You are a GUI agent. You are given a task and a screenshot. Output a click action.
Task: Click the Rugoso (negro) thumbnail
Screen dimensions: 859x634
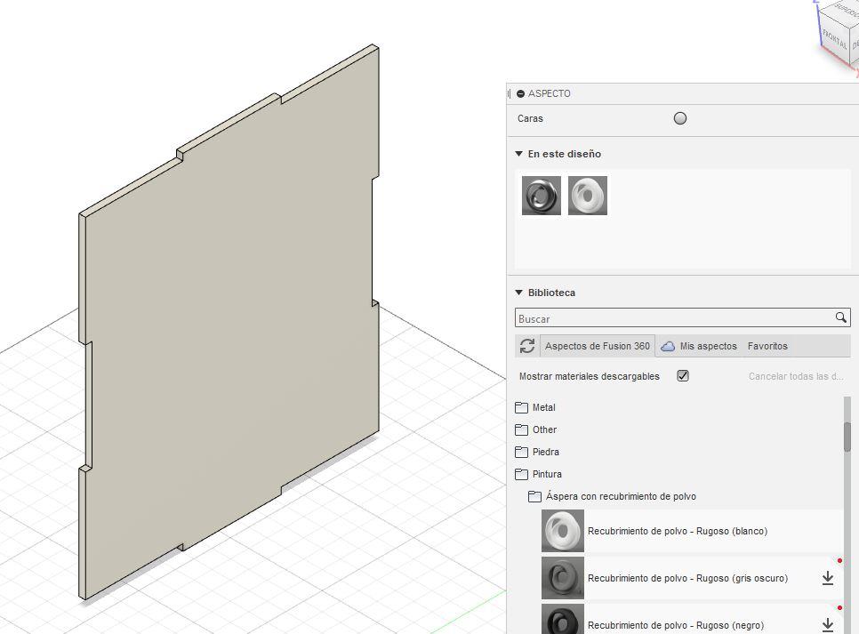(563, 619)
